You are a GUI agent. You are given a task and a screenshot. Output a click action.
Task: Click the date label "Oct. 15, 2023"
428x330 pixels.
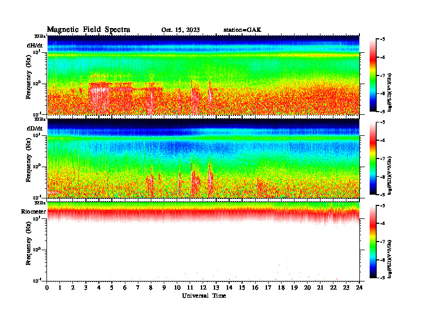pos(180,30)
